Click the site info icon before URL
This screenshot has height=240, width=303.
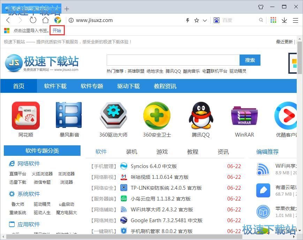tap(71, 20)
